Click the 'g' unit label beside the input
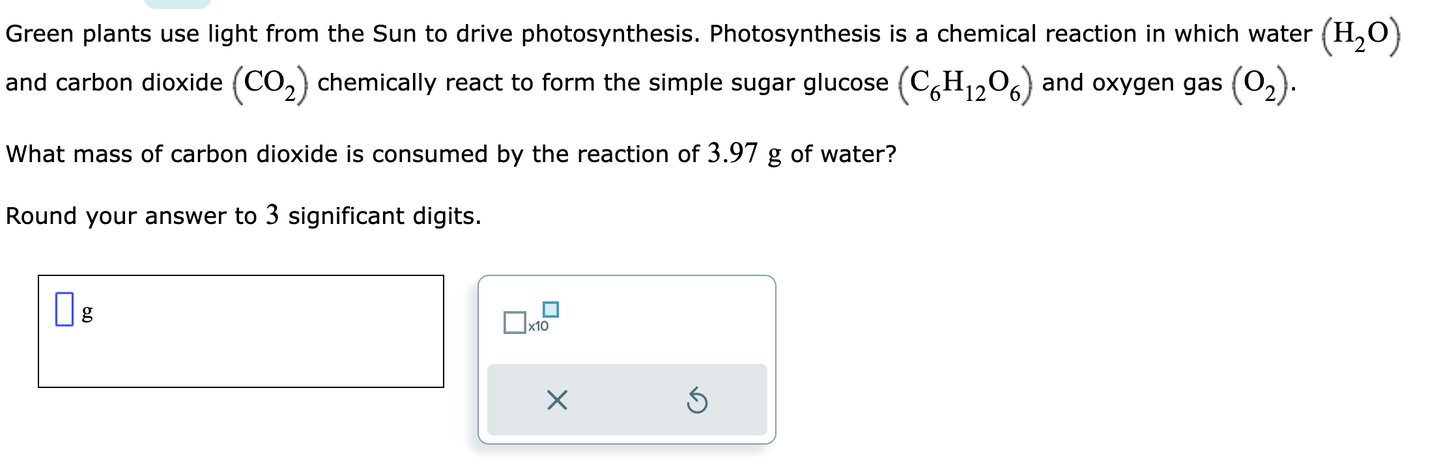The width and height of the screenshot is (1454, 457). pos(87,312)
